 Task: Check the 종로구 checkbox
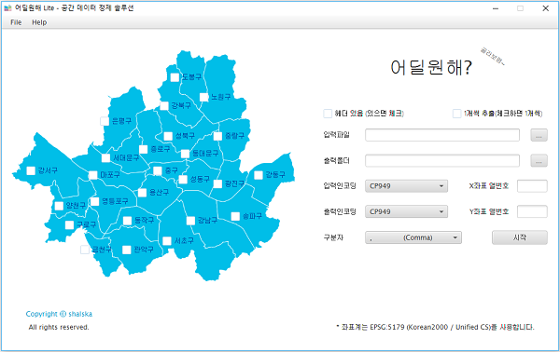point(143,149)
